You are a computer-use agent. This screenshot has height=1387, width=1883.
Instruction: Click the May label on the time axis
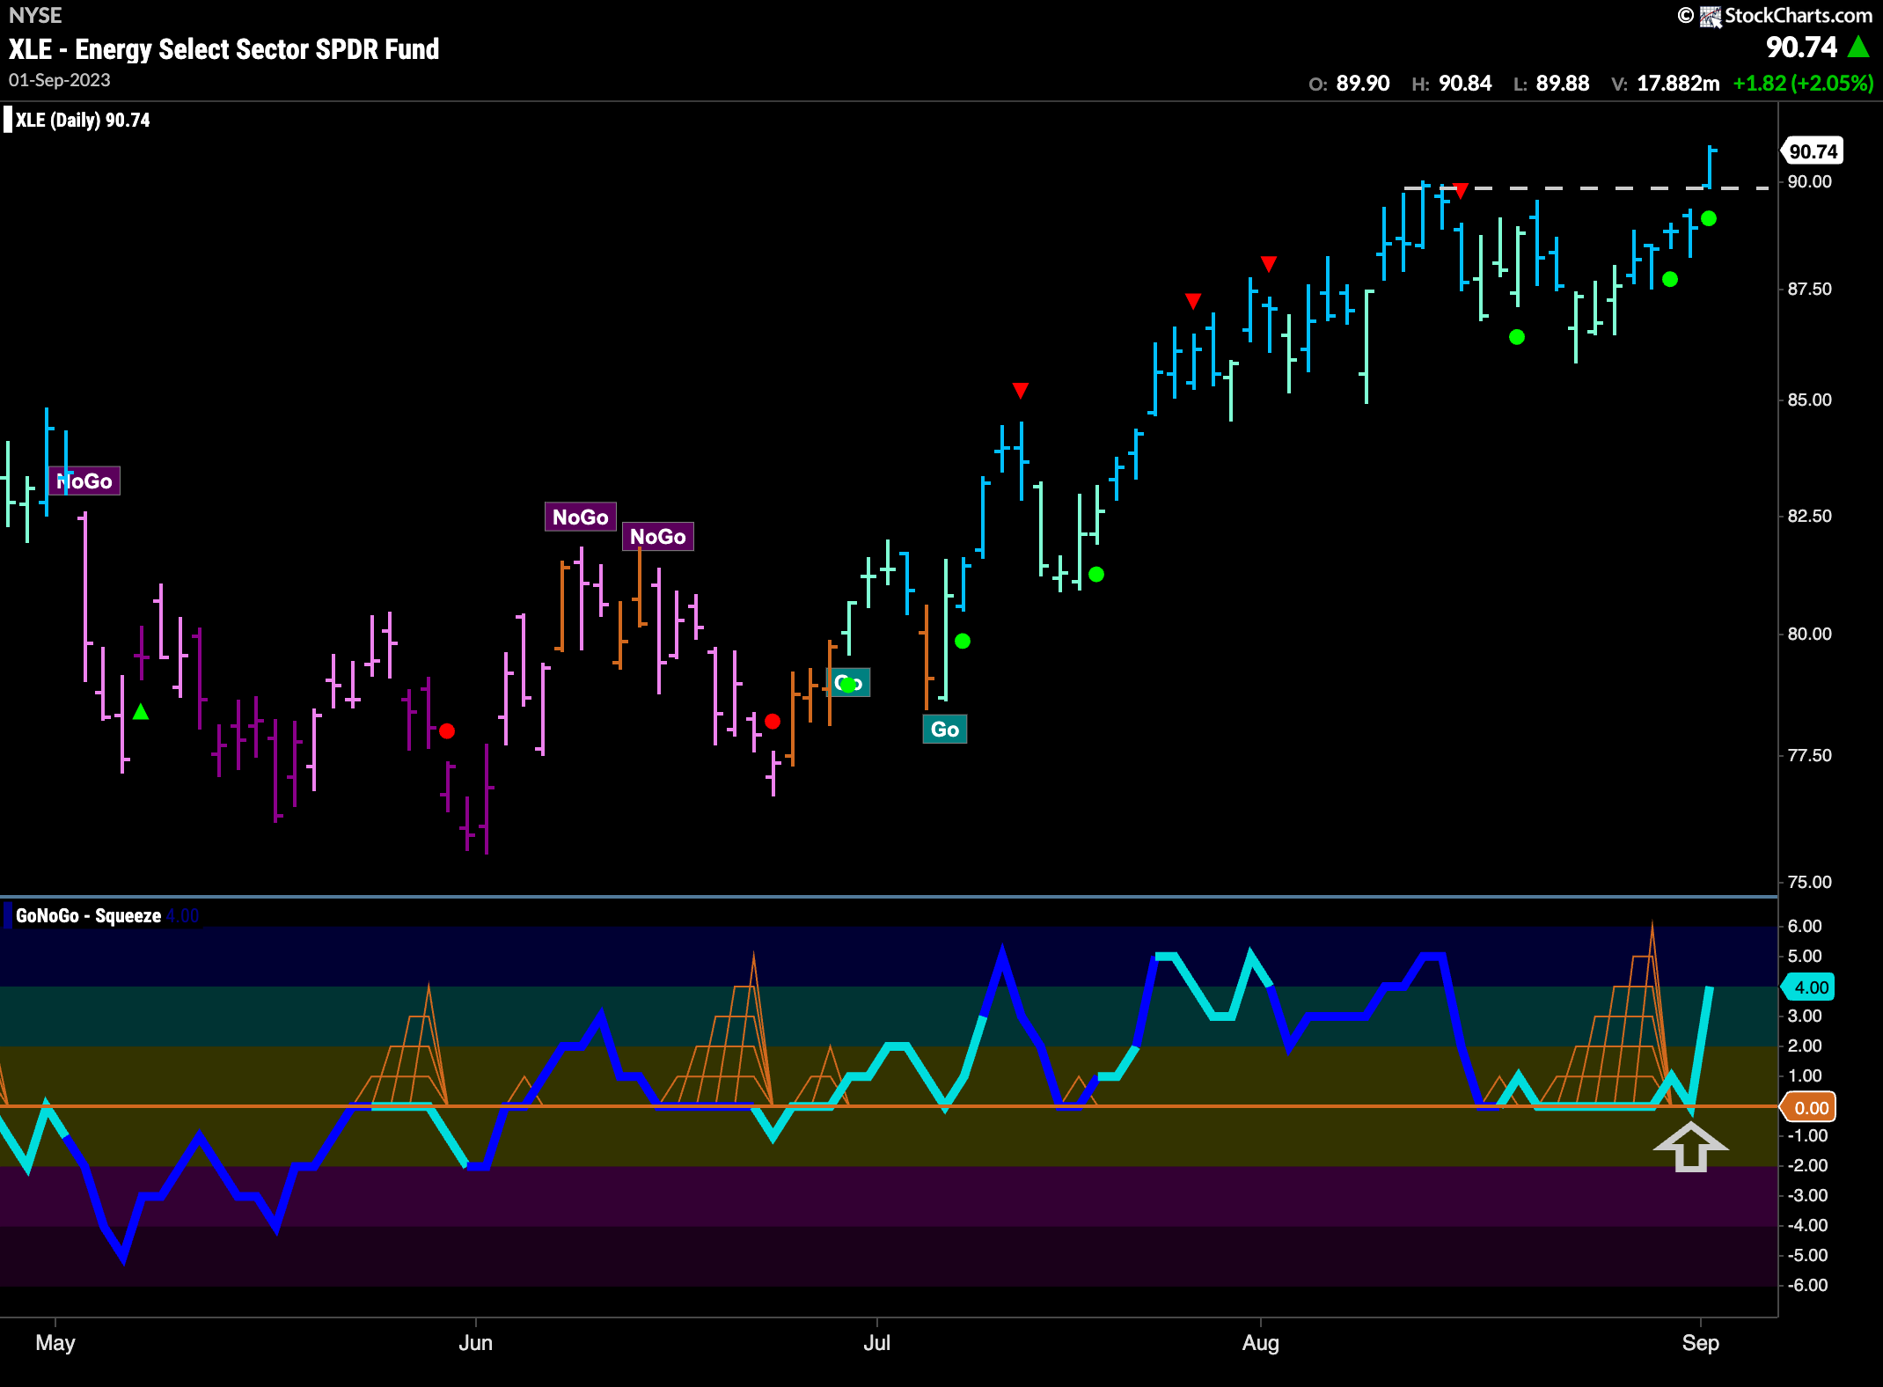(55, 1343)
